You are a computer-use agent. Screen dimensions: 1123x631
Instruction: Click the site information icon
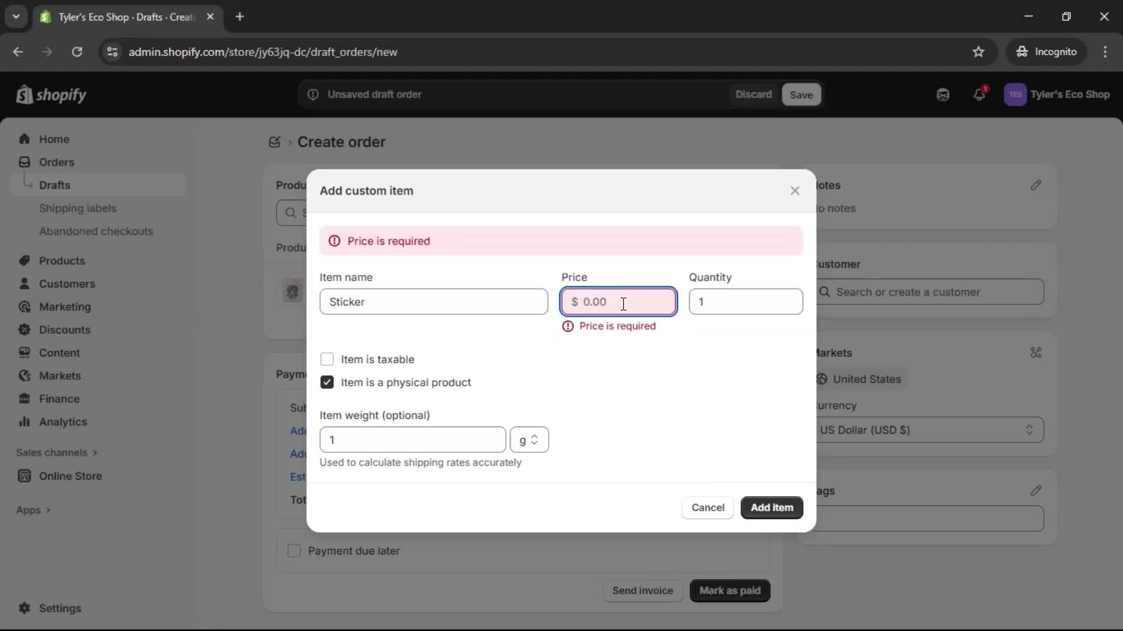(112, 52)
